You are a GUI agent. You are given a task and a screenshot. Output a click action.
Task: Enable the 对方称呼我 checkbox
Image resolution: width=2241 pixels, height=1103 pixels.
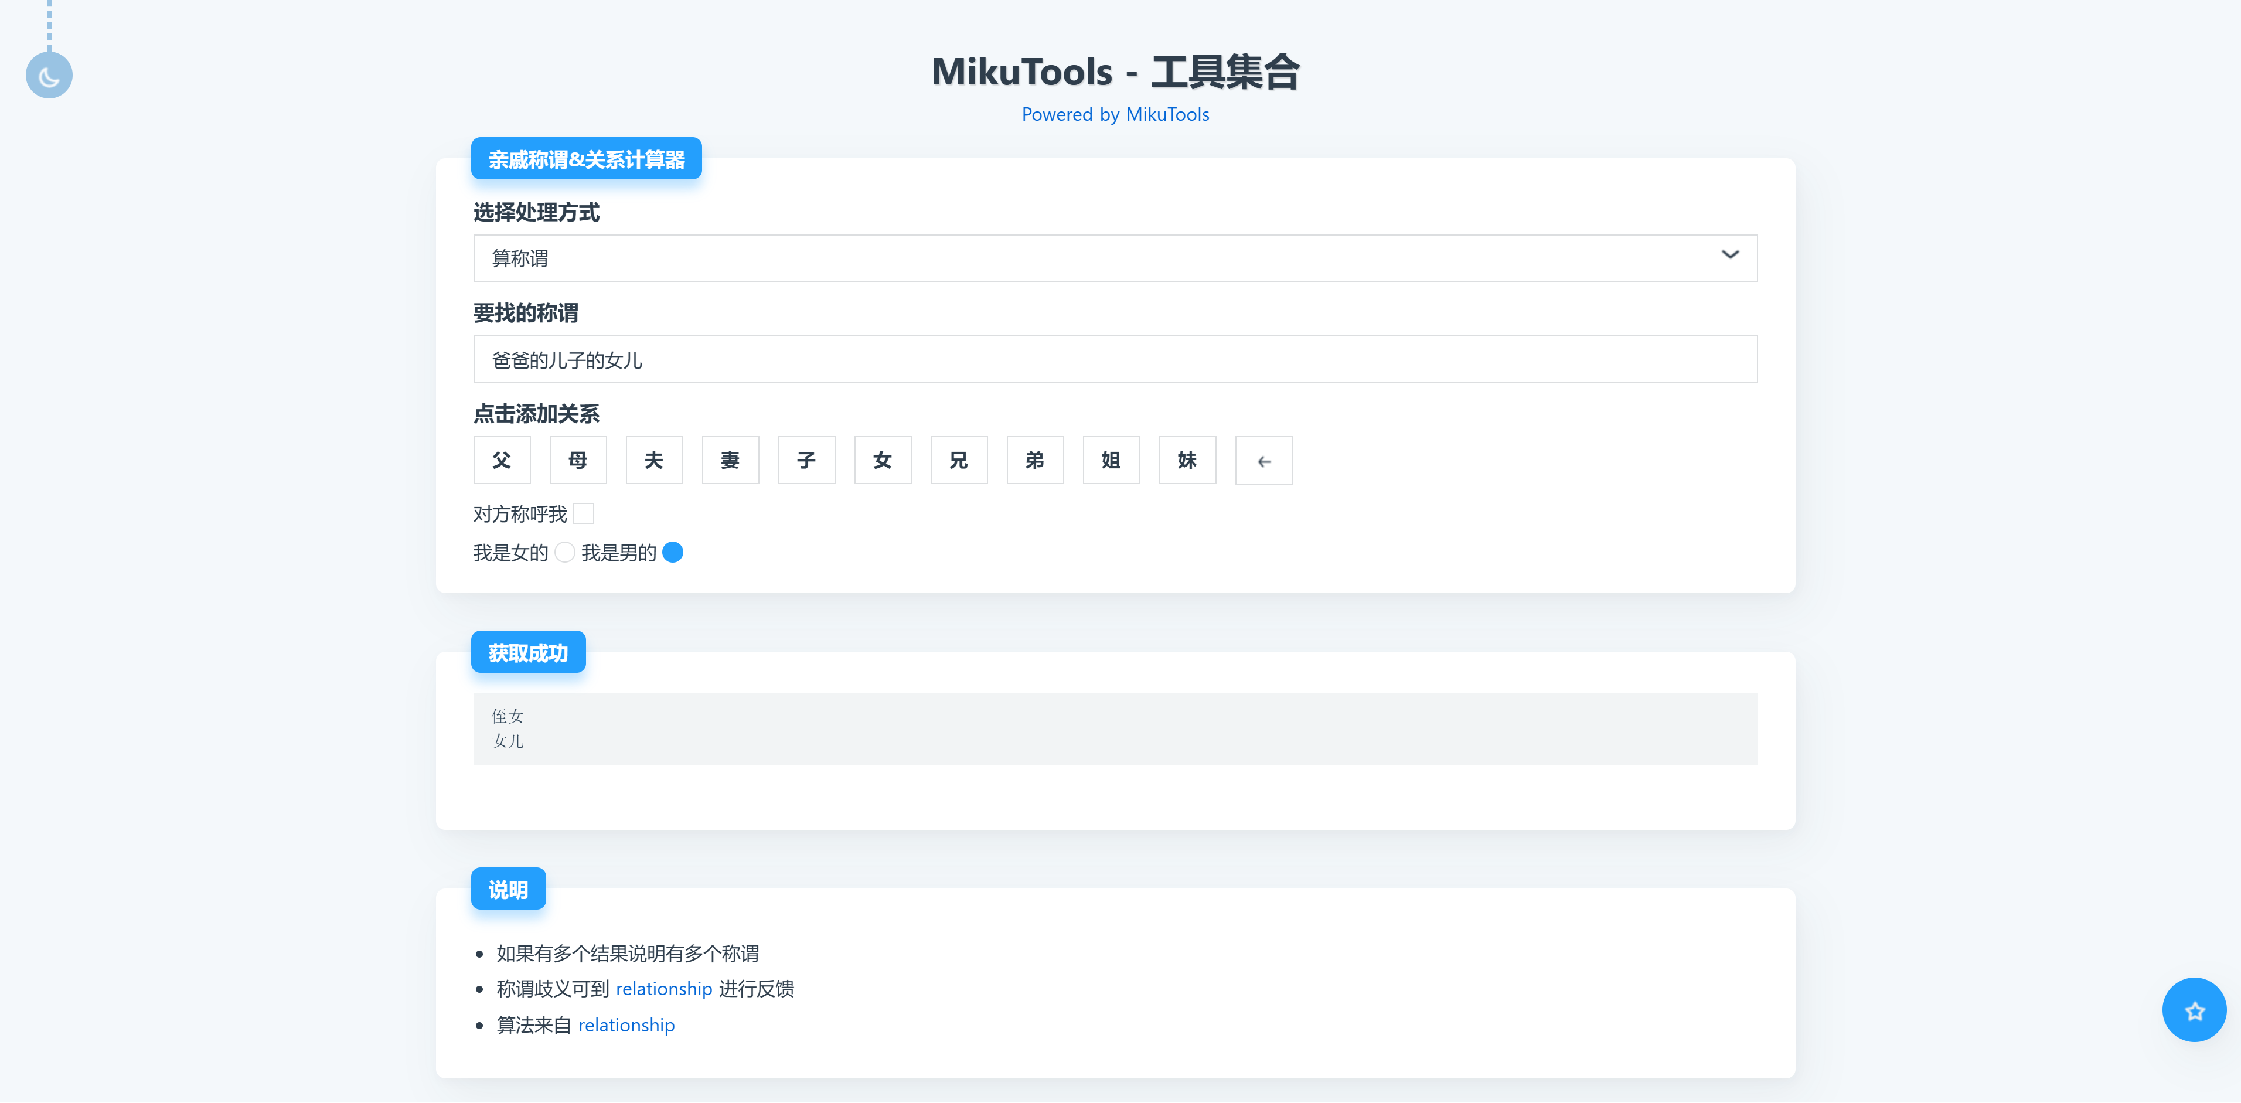click(x=584, y=514)
